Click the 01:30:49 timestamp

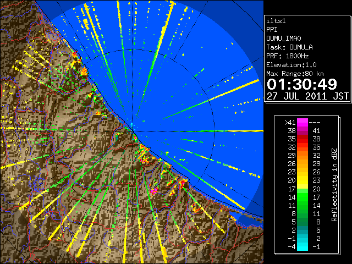302,84
